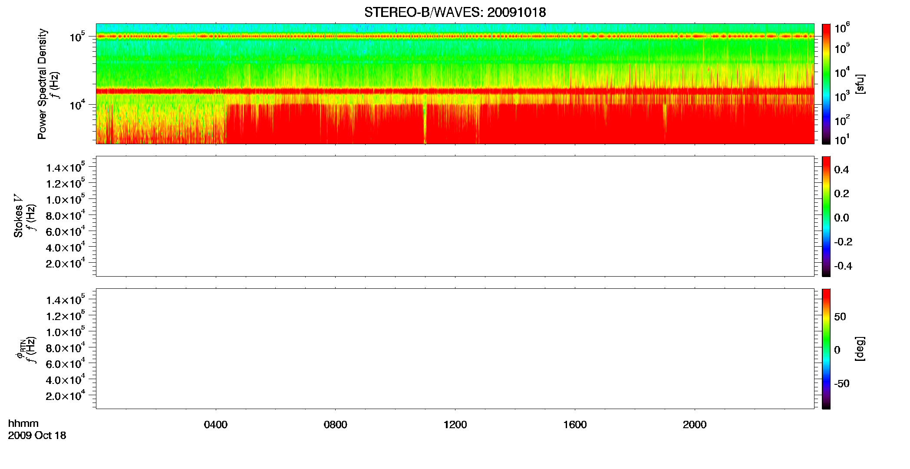This screenshot has width=910, height=469.
Task: Click the Stokes V axis label
Action: [x=18, y=215]
